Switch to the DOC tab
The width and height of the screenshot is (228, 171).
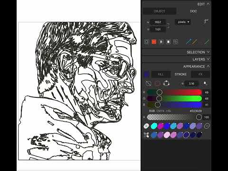(x=193, y=11)
